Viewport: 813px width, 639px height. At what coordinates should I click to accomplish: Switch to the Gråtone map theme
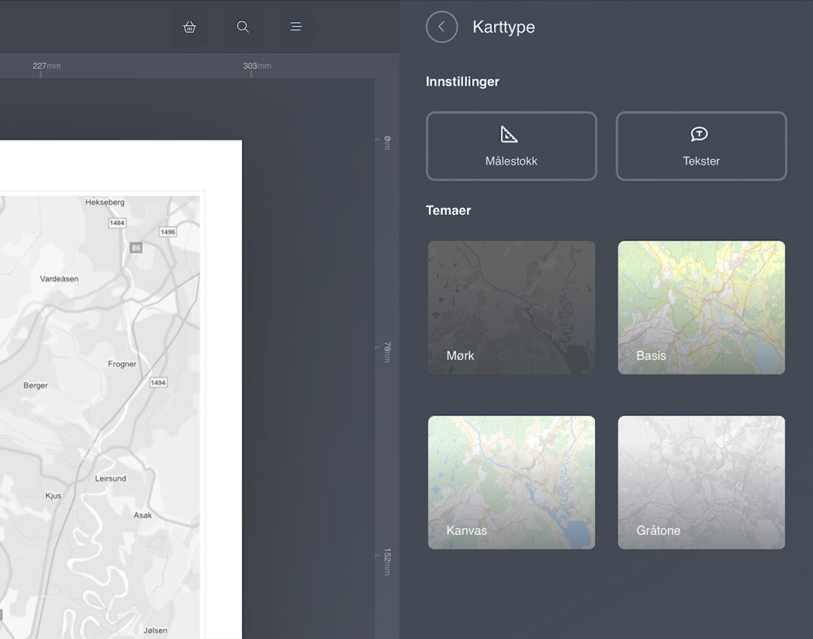pos(701,482)
